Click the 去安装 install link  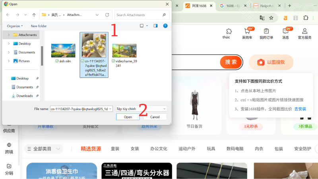pyautogui.click(x=300, y=109)
